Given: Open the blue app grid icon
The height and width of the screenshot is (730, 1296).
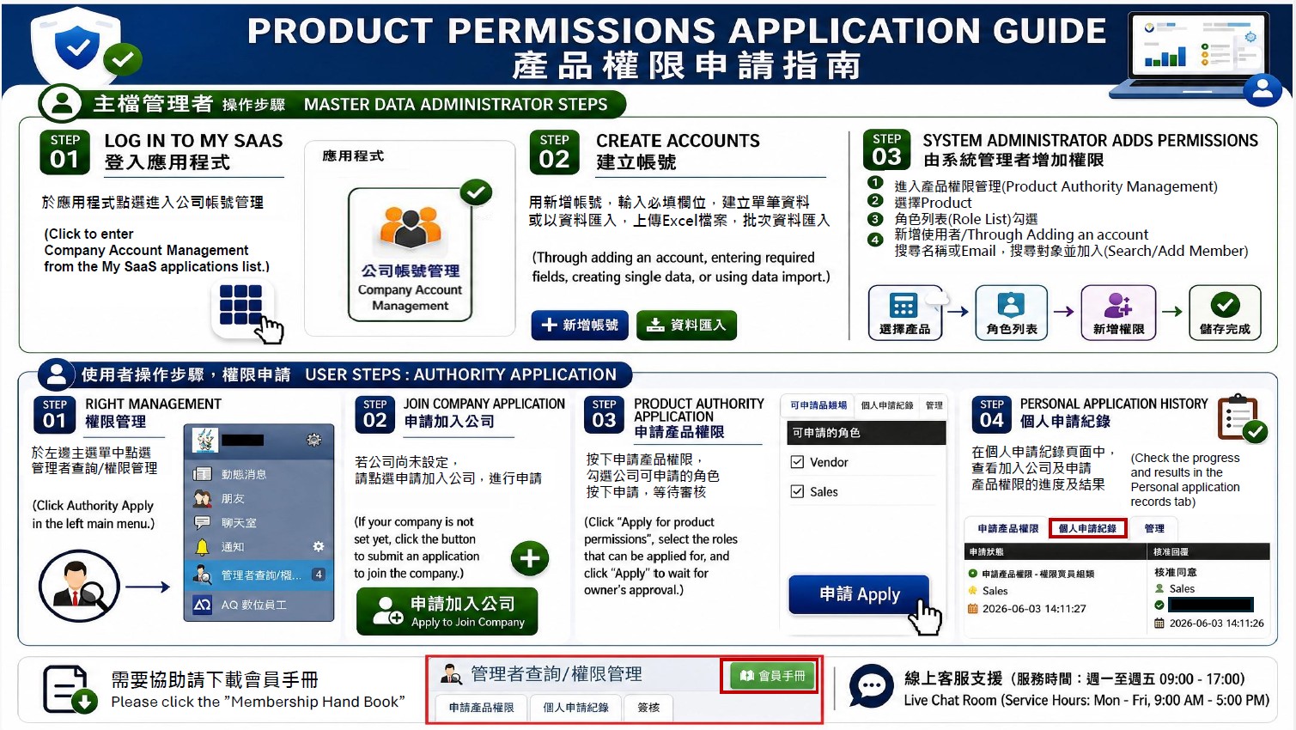Looking at the screenshot, I should [241, 306].
